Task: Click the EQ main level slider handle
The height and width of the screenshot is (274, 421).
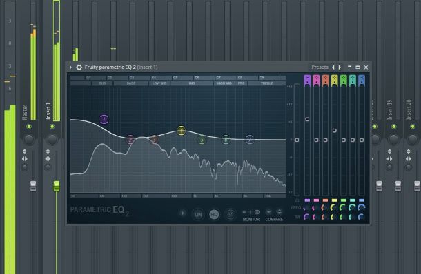Action: (297, 140)
